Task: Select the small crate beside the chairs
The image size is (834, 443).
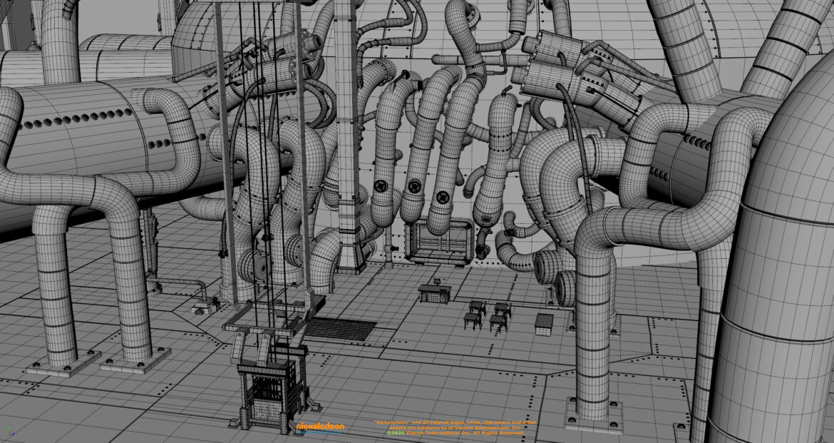Action: coord(544,324)
